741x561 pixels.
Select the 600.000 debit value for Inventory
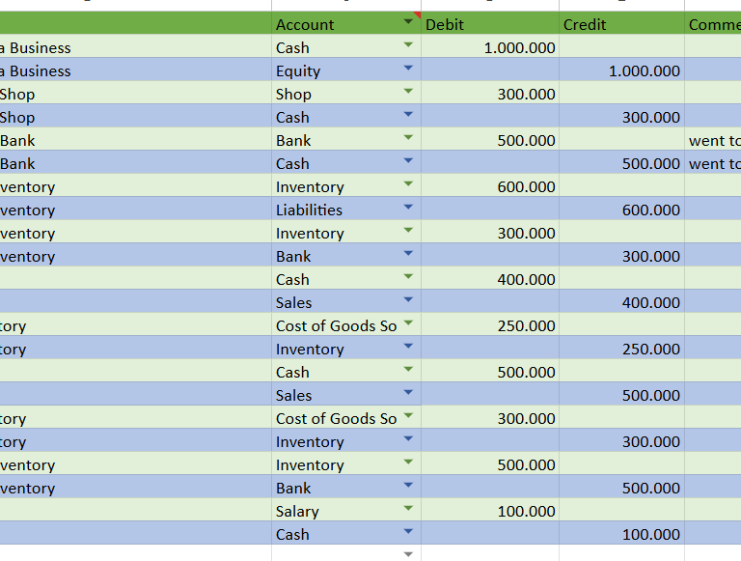(x=489, y=186)
